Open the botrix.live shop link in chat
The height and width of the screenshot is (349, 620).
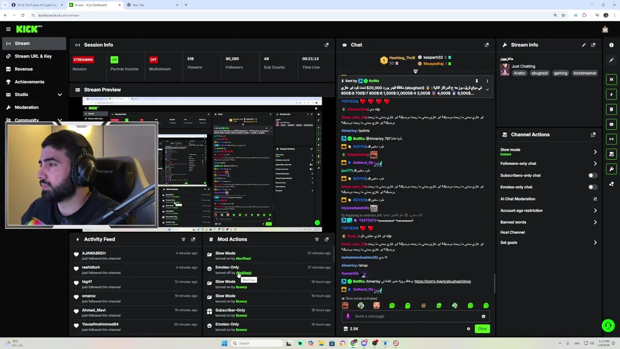[x=442, y=282]
